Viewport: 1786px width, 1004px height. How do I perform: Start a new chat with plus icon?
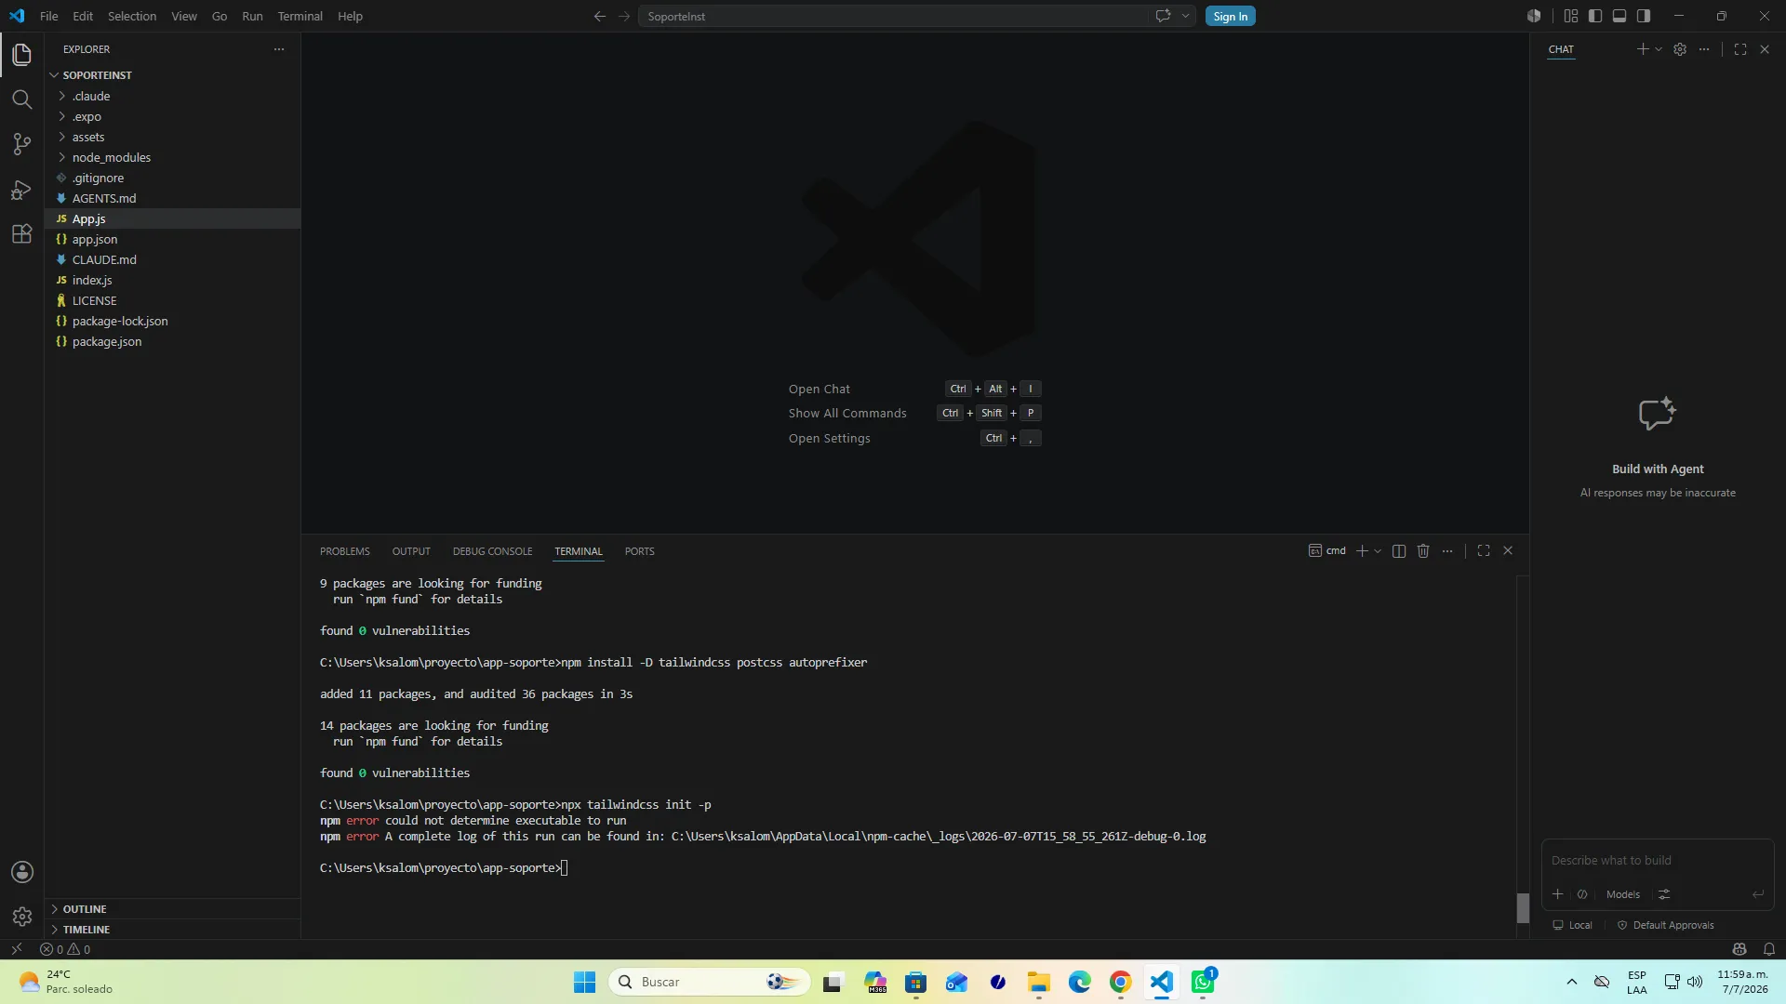pos(1643,49)
